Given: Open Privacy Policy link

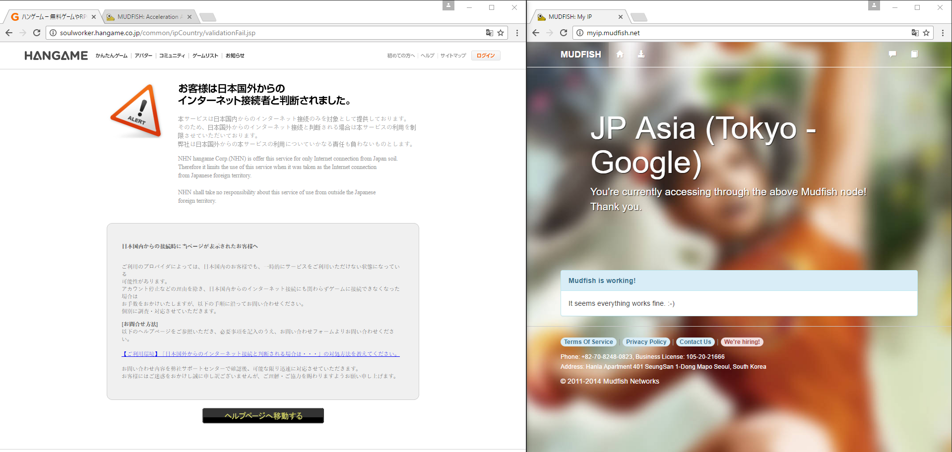Looking at the screenshot, I should pos(646,342).
